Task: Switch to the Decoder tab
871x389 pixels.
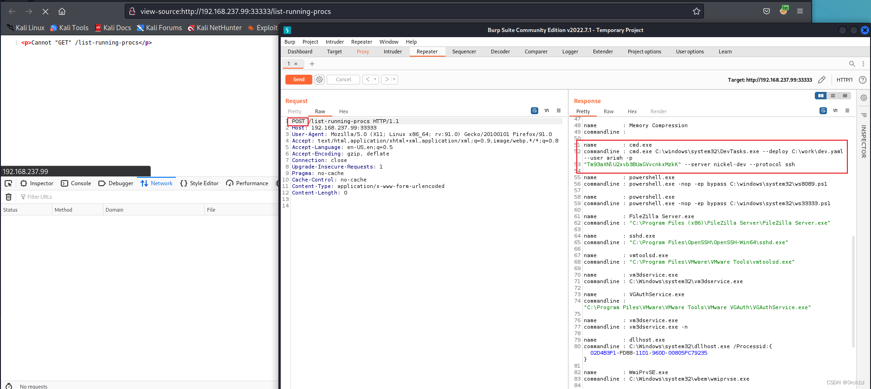Action: (x=500, y=52)
